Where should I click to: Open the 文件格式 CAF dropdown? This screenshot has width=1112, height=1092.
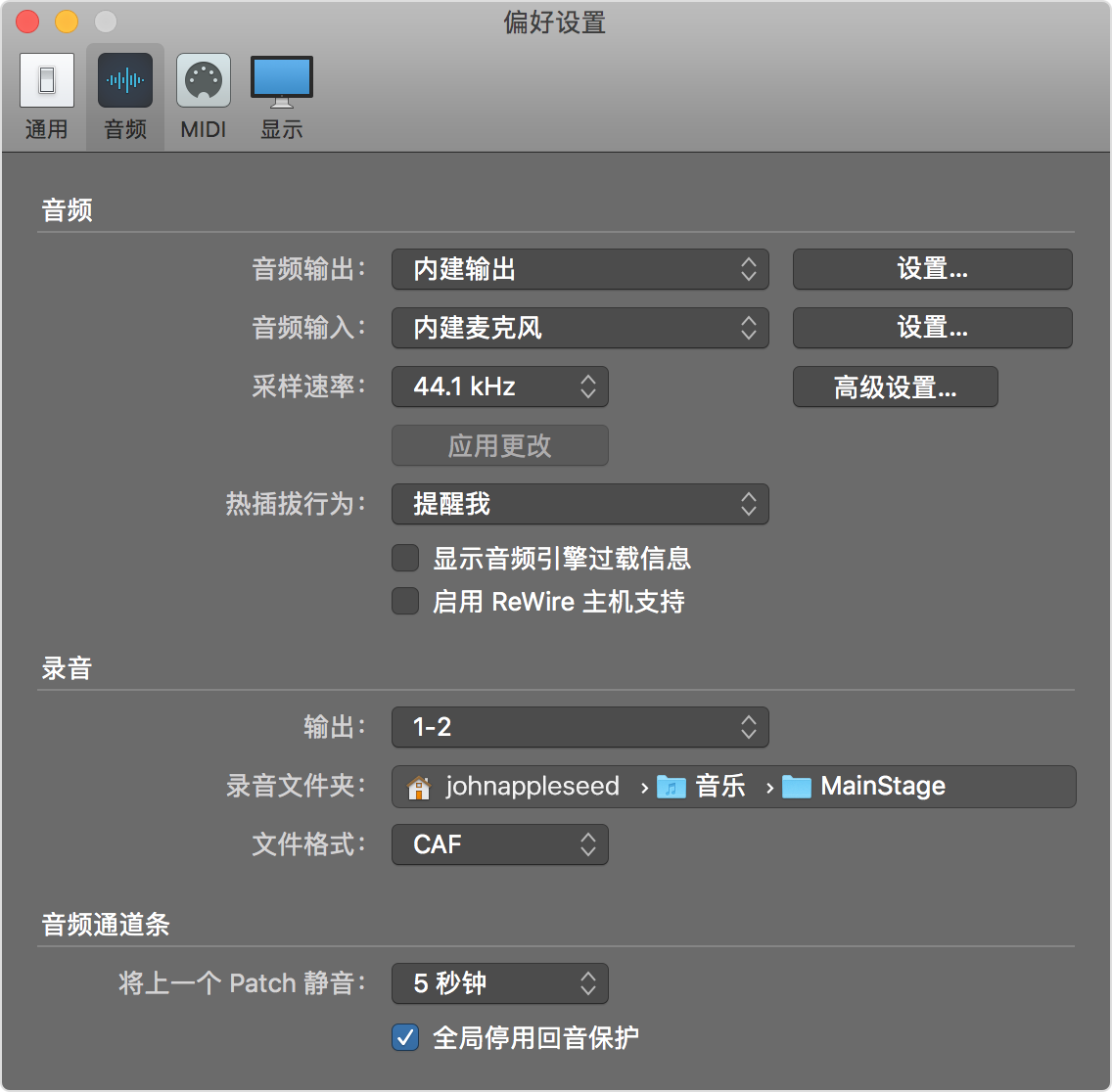click(499, 844)
